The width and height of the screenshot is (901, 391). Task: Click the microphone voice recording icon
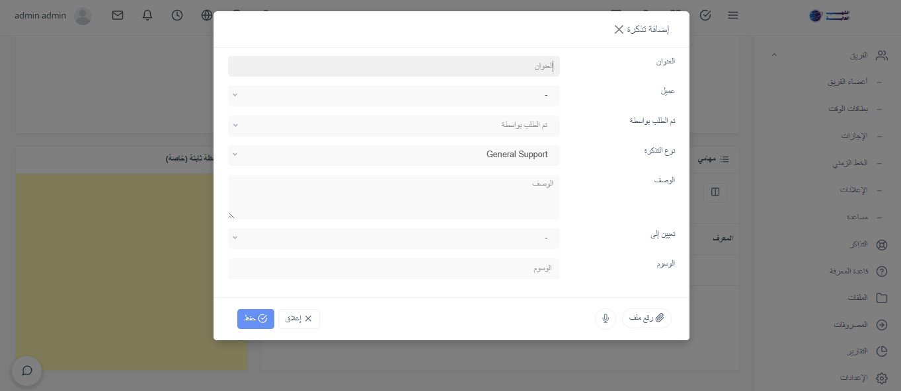[x=606, y=319]
